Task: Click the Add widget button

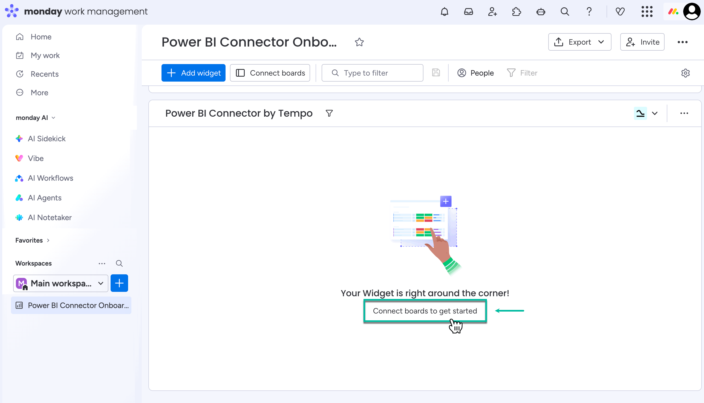Action: pos(193,73)
